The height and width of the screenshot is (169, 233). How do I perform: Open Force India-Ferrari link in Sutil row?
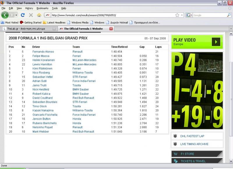[x=84, y=81]
